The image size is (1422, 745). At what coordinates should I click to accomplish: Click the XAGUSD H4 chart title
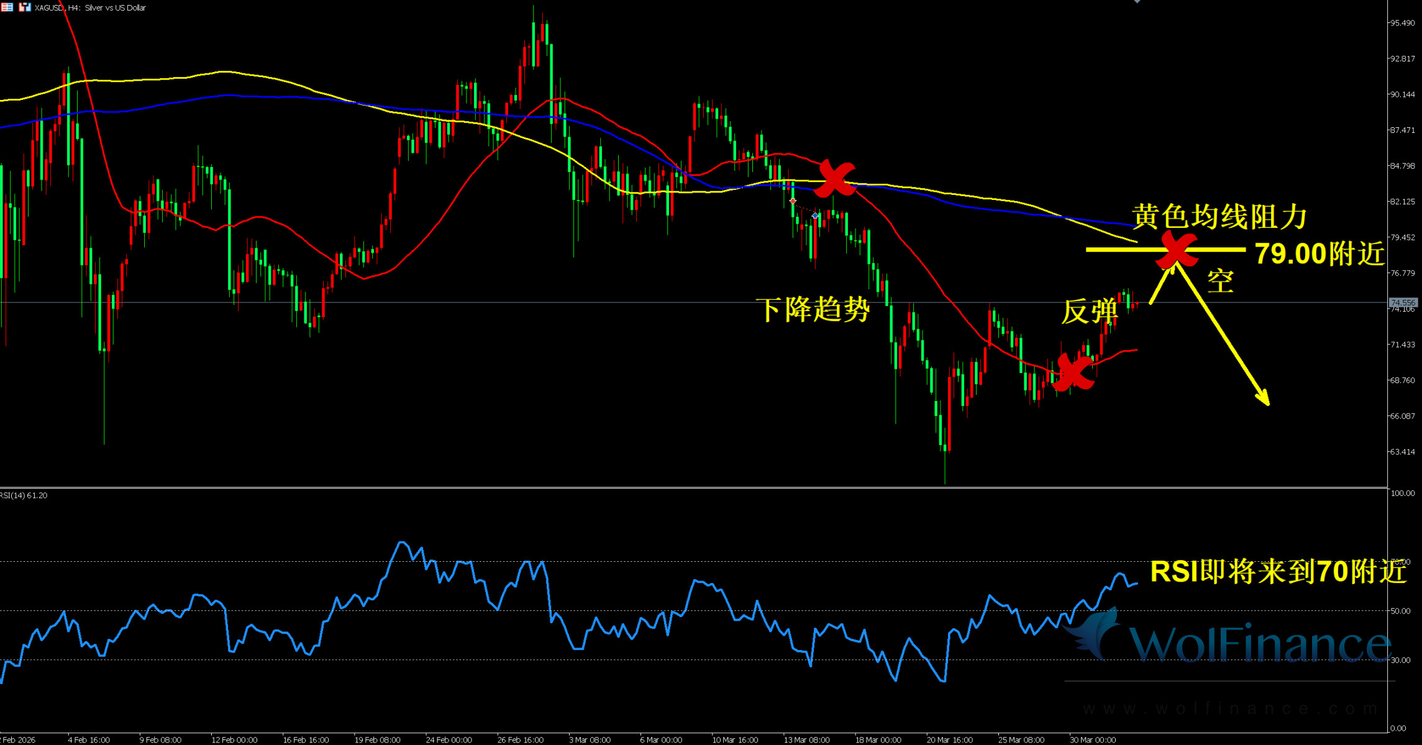point(90,7)
